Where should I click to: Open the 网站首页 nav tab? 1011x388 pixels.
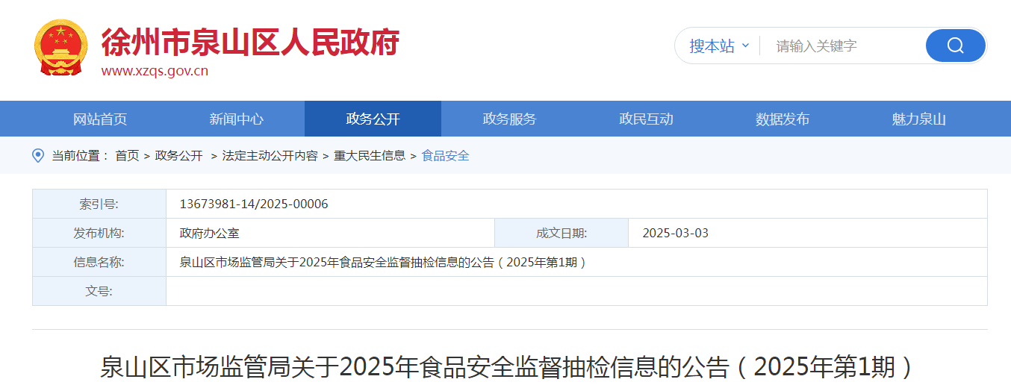100,119
